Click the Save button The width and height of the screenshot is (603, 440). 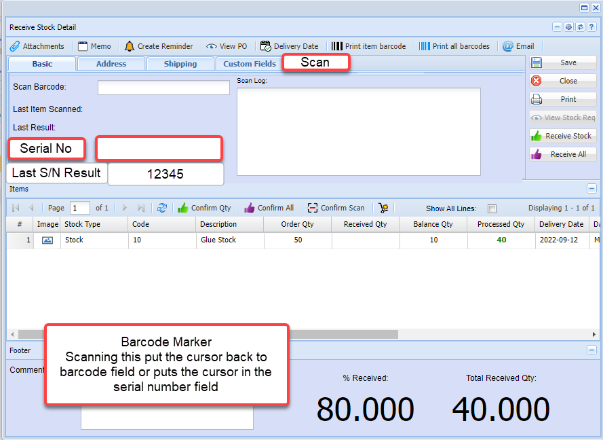pyautogui.click(x=563, y=62)
